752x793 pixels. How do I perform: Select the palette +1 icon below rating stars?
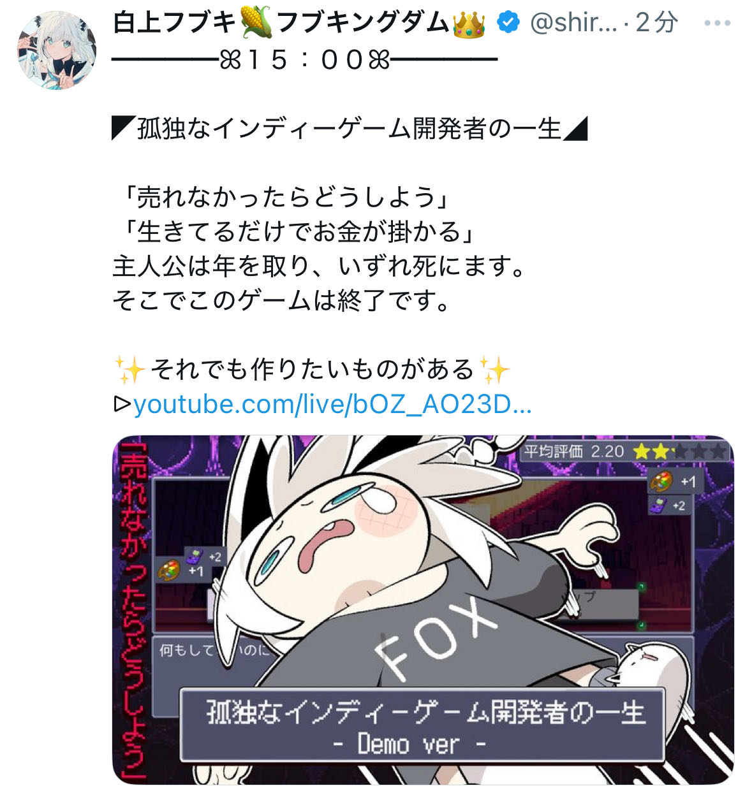coord(675,481)
